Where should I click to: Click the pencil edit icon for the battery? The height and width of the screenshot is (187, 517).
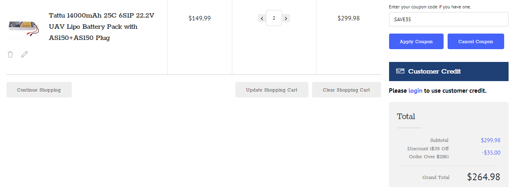tap(24, 54)
